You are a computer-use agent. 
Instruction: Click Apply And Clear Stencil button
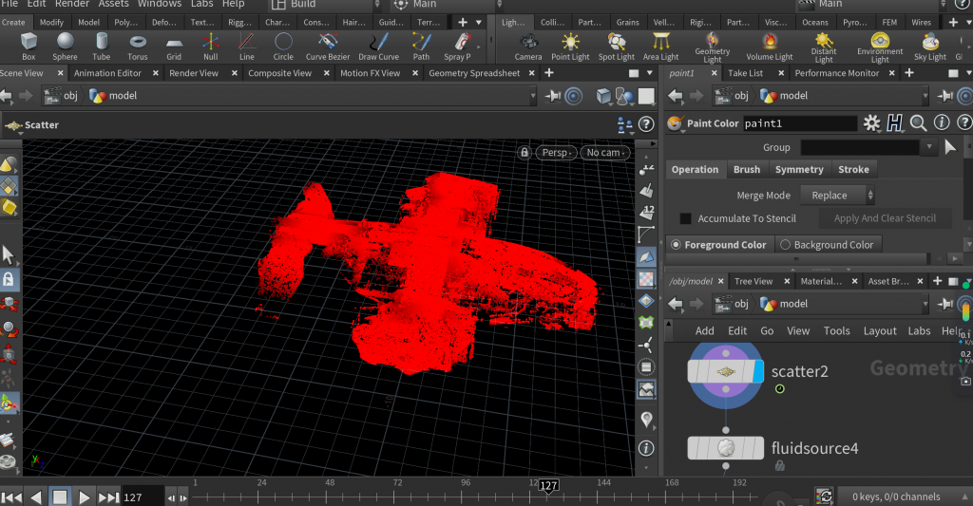point(885,218)
